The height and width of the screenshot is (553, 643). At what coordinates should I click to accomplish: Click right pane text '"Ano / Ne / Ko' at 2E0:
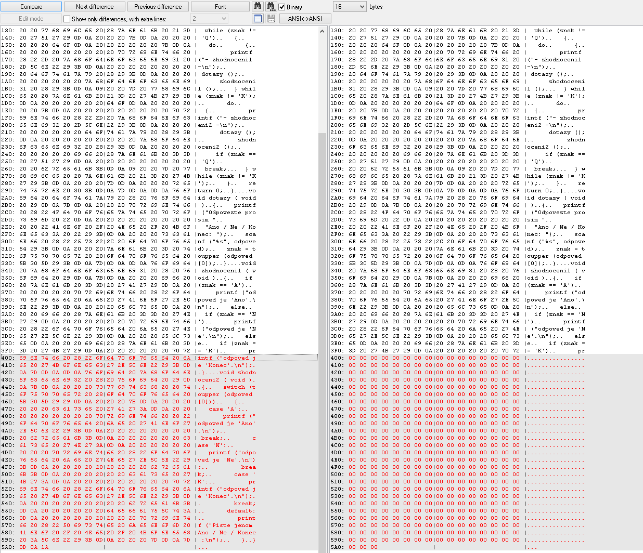click(559, 227)
